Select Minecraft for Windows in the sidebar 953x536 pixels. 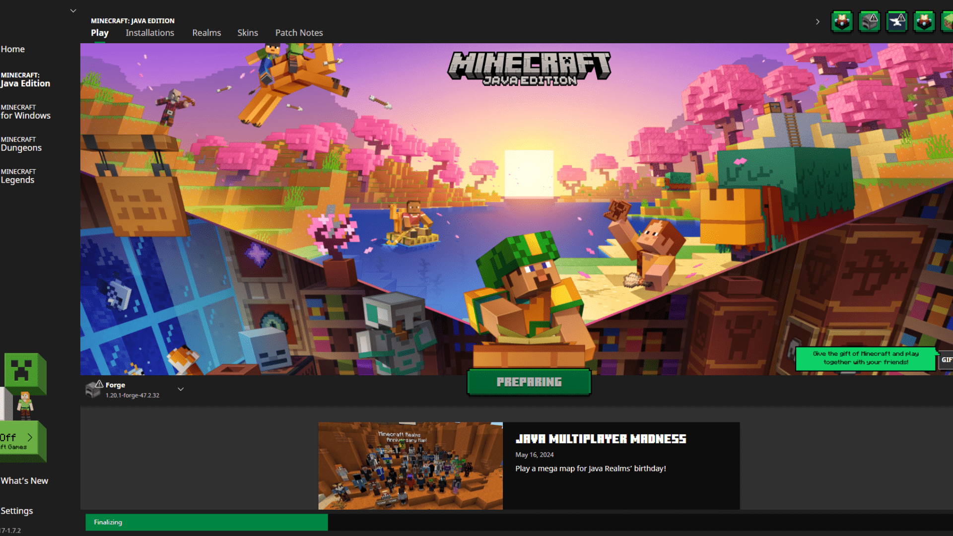(26, 112)
